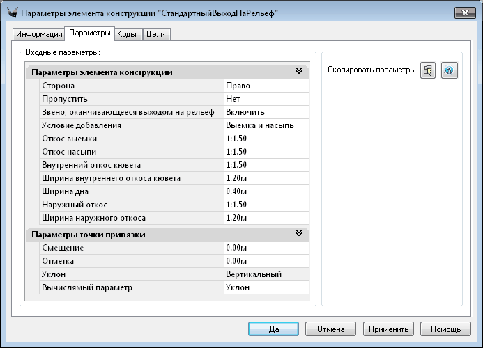Select the Цели tab

pos(157,34)
